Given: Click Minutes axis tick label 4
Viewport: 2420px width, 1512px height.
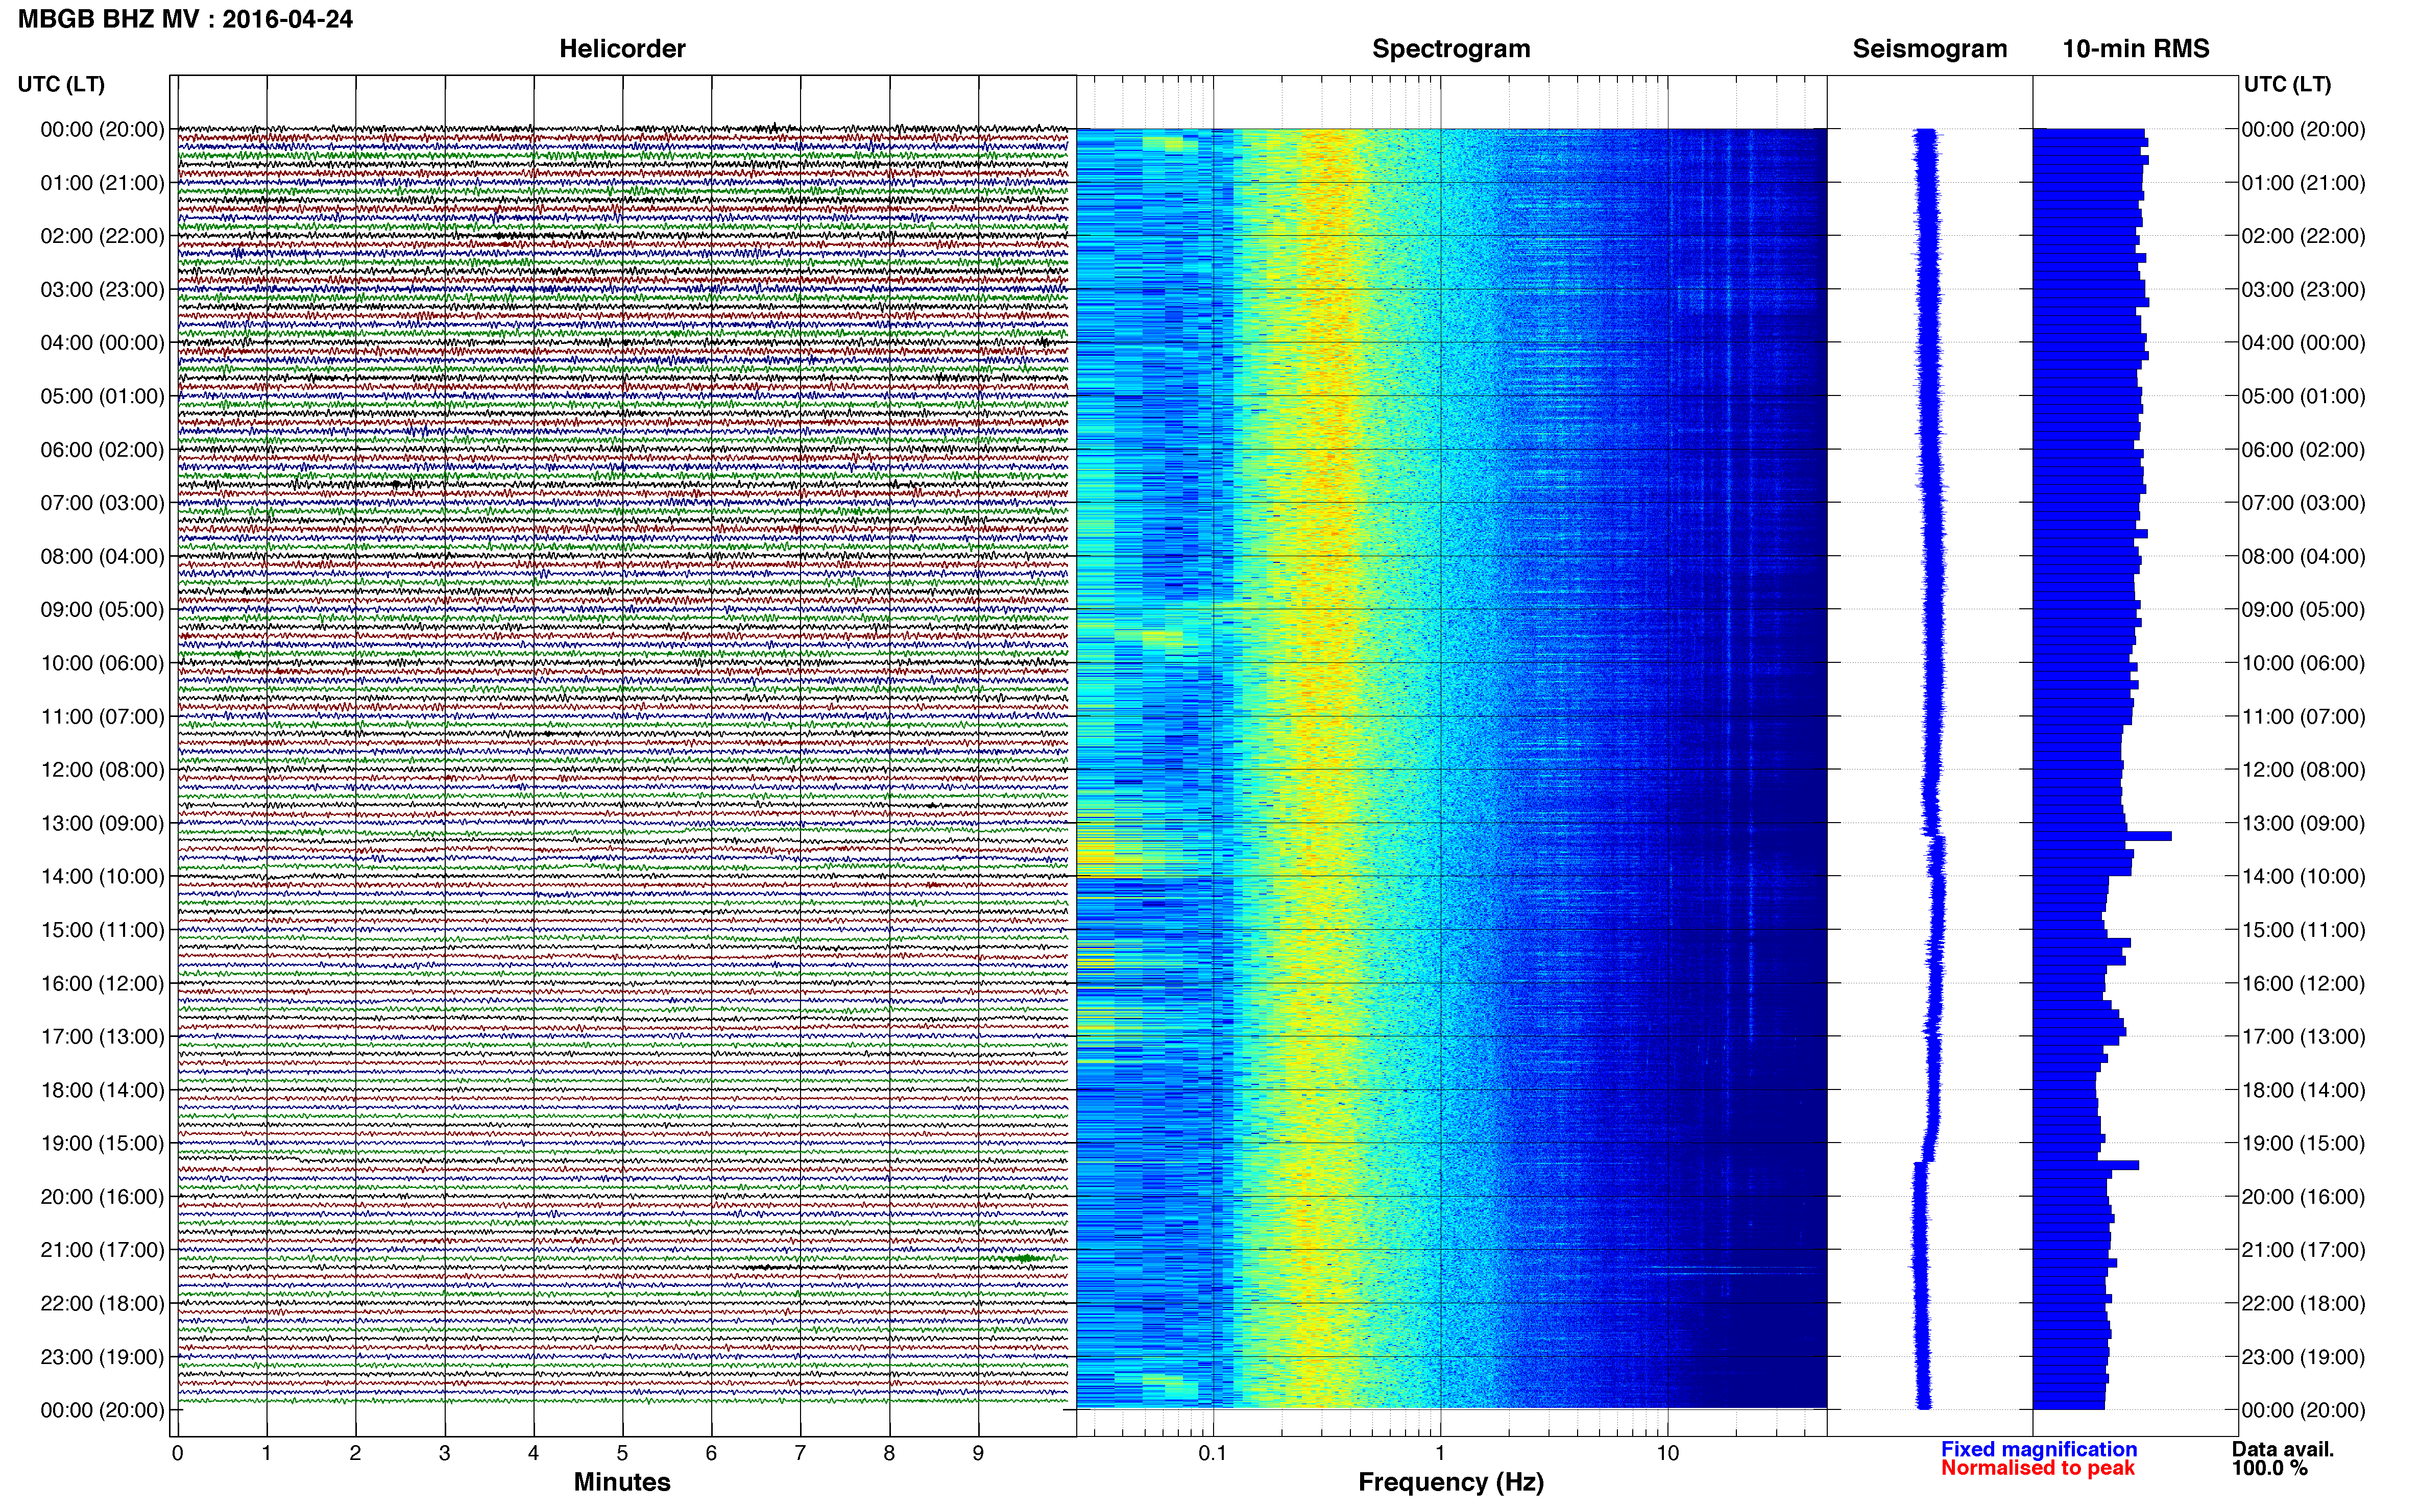Looking at the screenshot, I should (533, 1454).
